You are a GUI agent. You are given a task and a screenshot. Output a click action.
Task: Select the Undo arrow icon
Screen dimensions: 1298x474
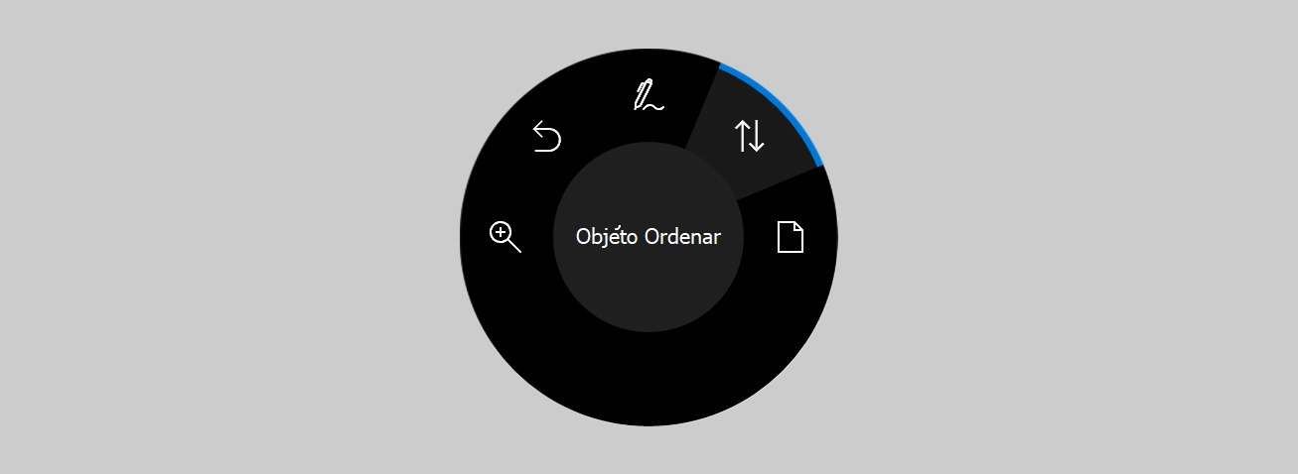tap(547, 137)
